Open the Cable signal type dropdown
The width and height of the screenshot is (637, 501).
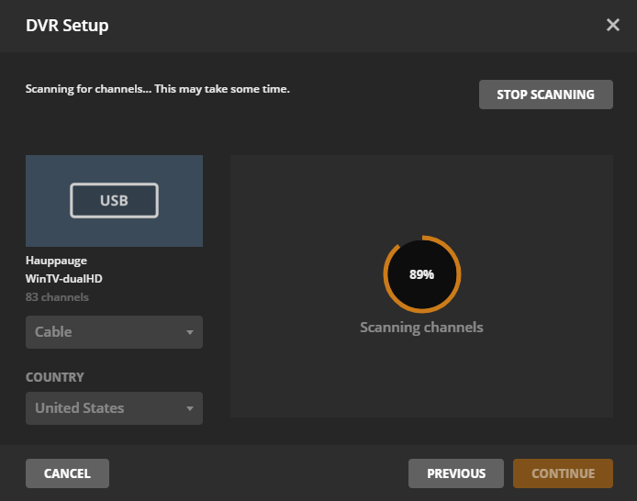tap(114, 332)
